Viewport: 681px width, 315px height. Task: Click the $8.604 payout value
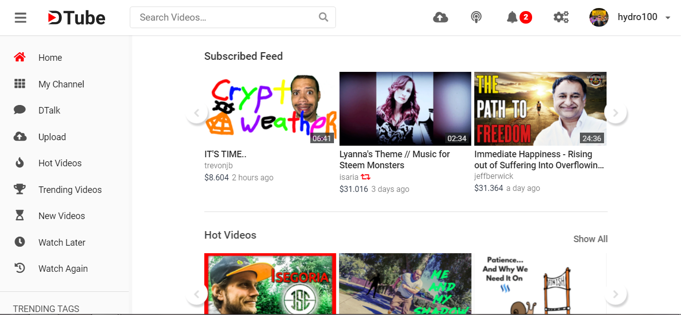pyautogui.click(x=216, y=177)
